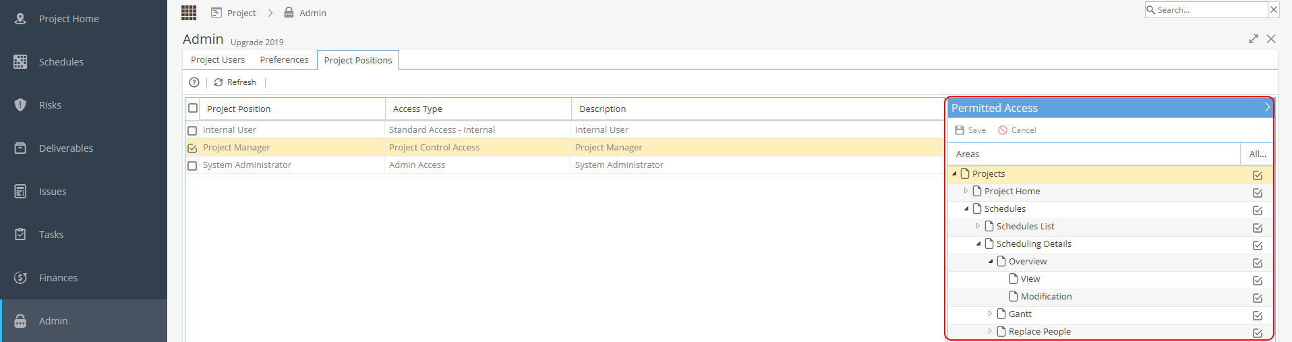Expand the Admin panel to fullscreen
This screenshot has height=342, width=1292.
pos(1254,39)
